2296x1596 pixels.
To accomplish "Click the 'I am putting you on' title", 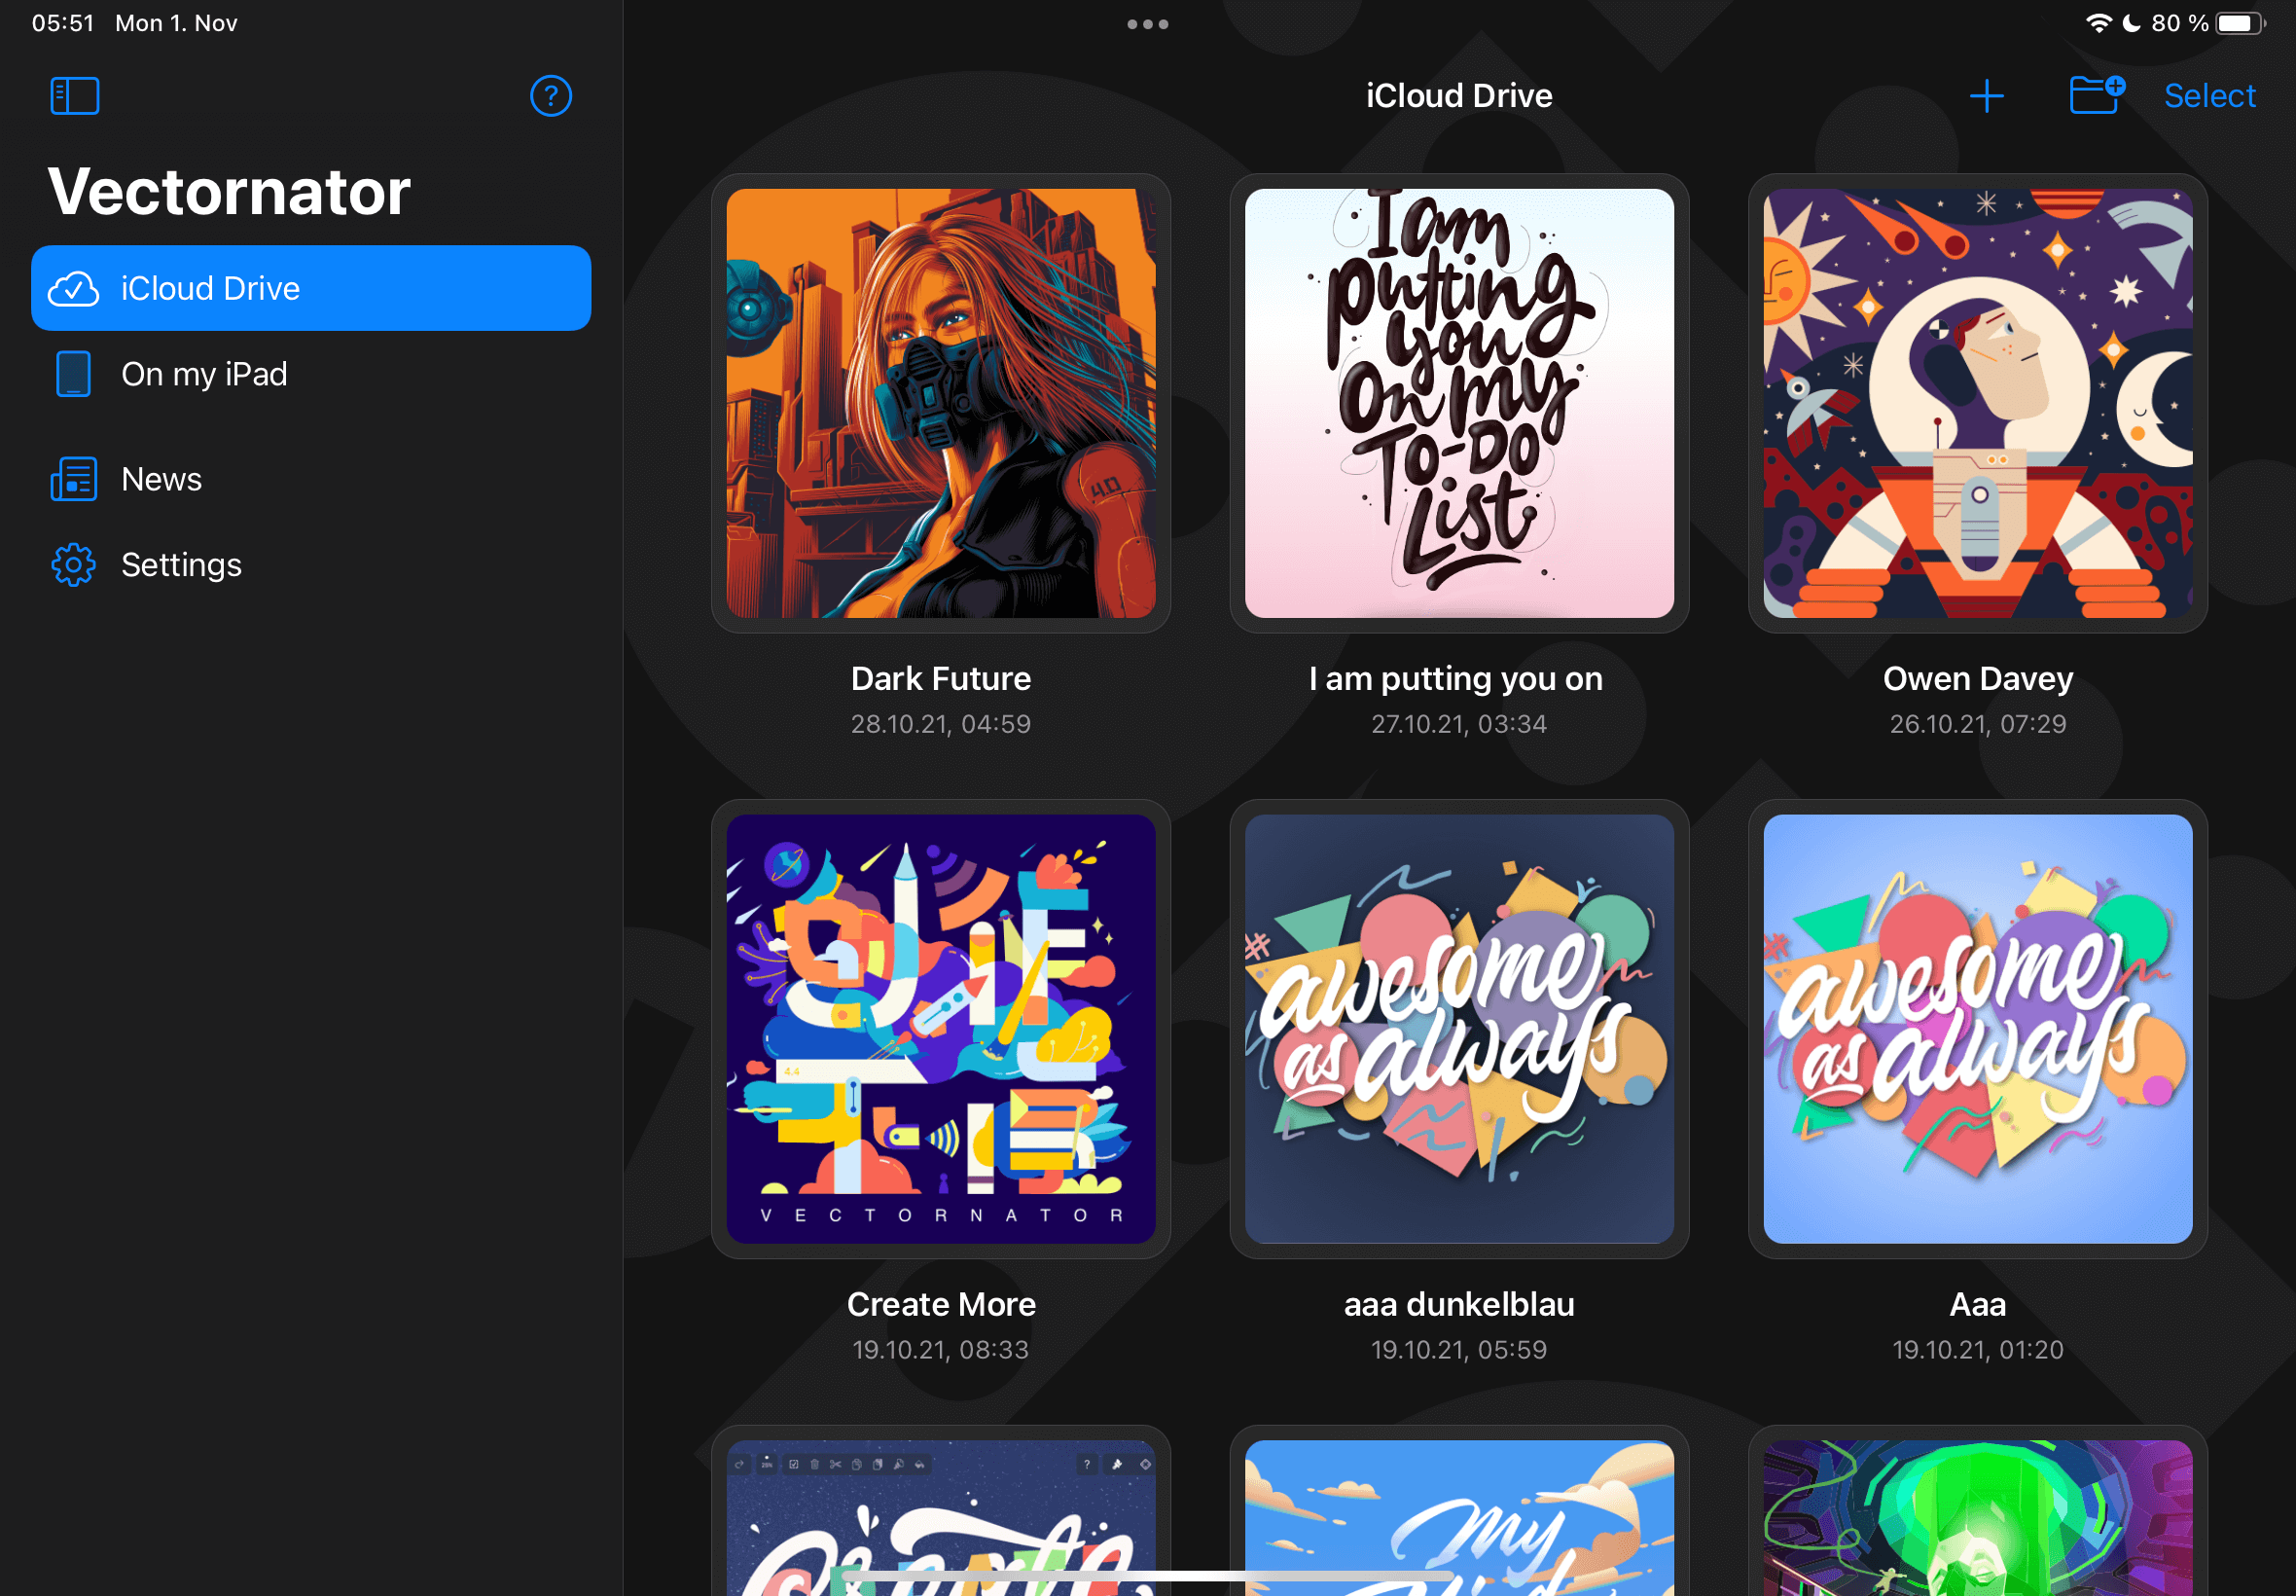I will point(1455,679).
